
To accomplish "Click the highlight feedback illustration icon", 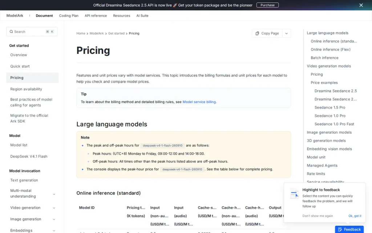I will point(294,194).
